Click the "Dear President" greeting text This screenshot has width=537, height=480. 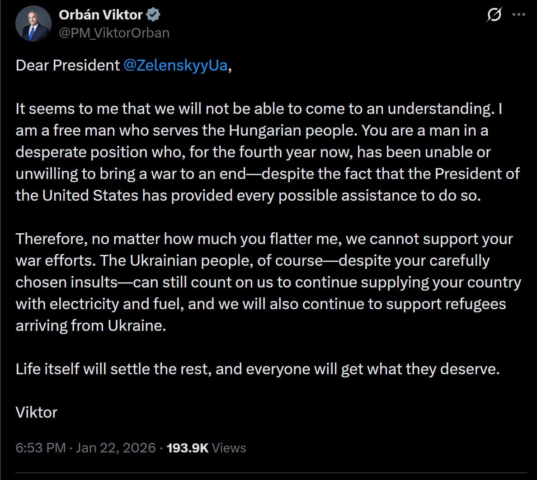[68, 66]
